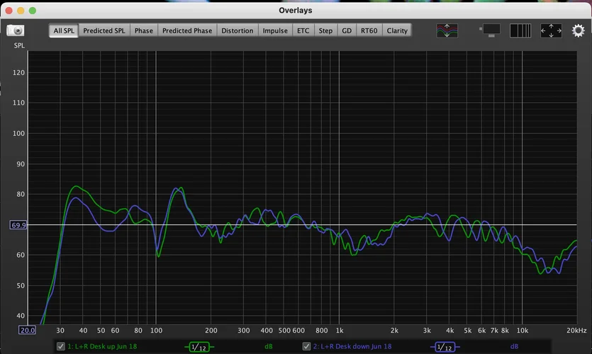Go to the RT60 tab
Image resolution: width=592 pixels, height=354 pixels.
(x=369, y=30)
